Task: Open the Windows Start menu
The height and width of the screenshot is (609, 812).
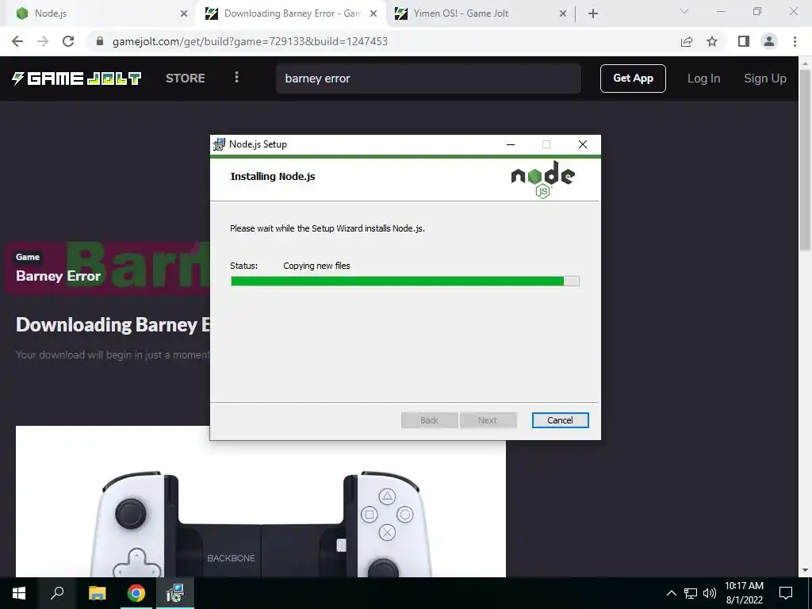Action: [x=19, y=593]
